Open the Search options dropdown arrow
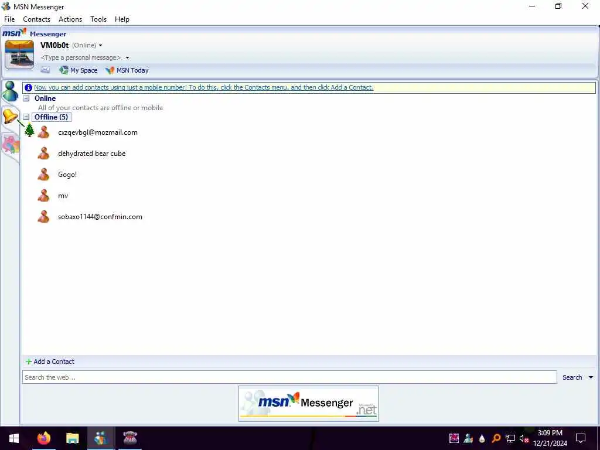 click(x=591, y=377)
